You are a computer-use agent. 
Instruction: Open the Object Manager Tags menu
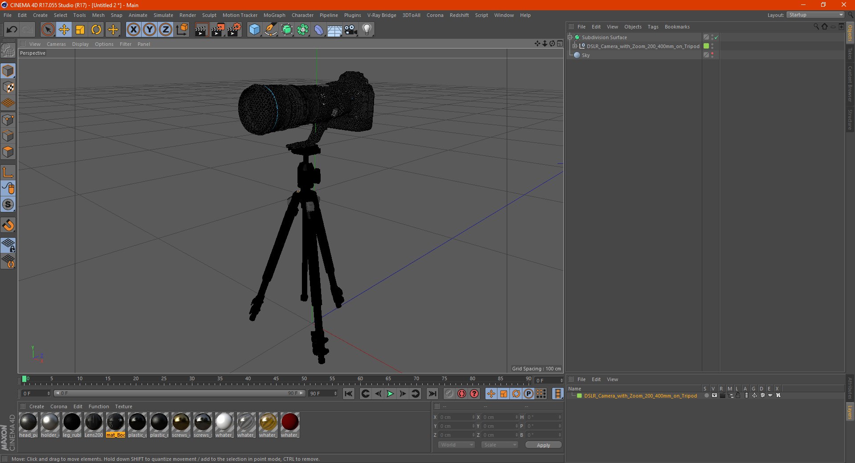click(x=653, y=27)
